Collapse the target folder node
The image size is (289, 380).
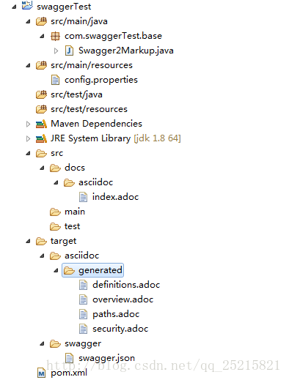(x=28, y=242)
